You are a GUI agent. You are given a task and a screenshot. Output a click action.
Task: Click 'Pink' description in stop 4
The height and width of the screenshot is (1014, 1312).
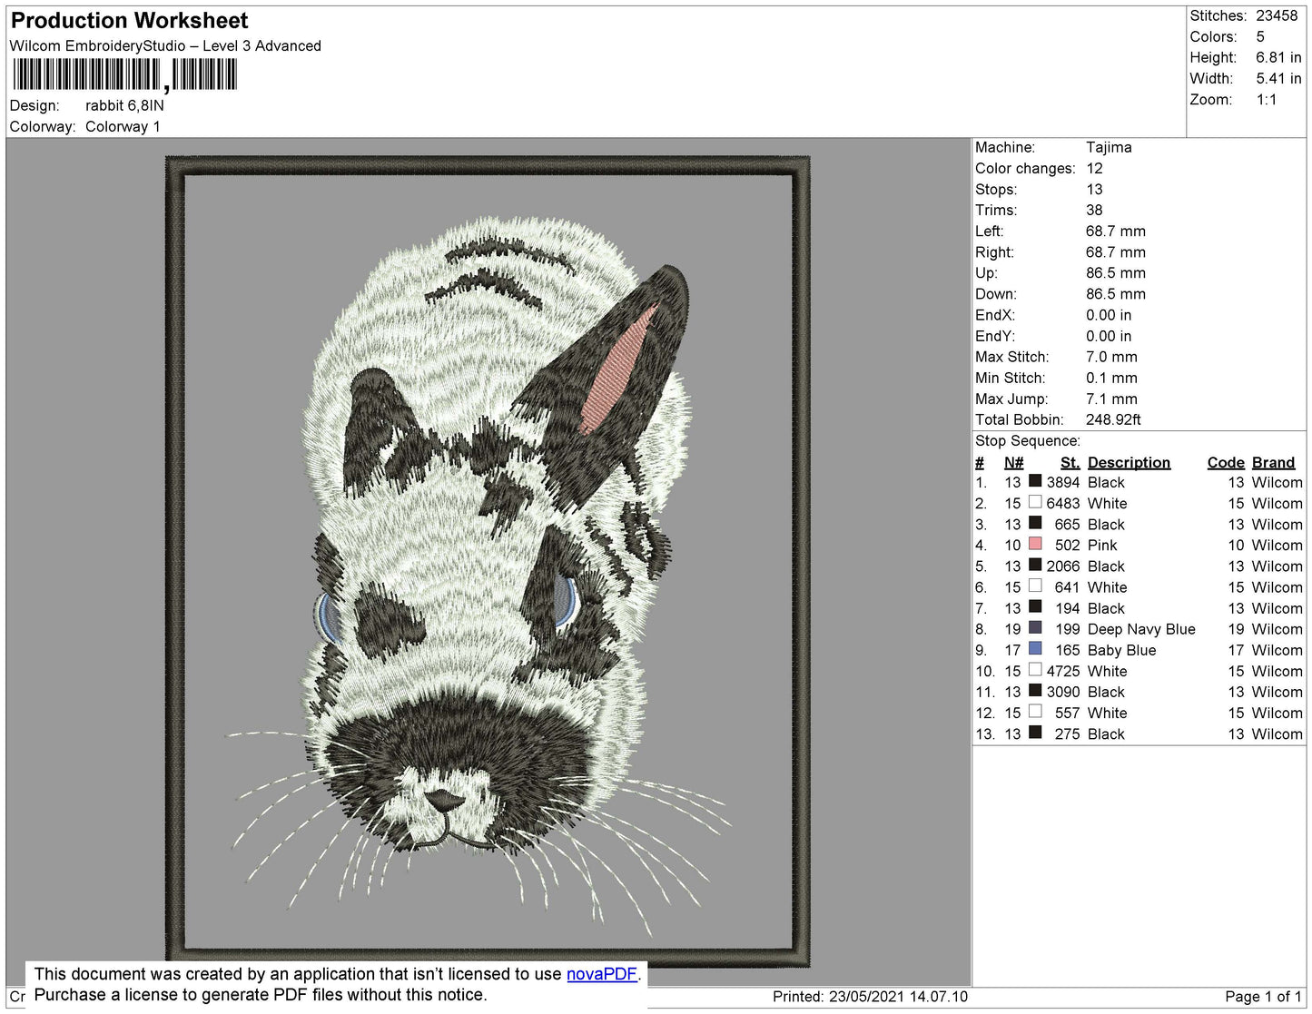tap(1102, 545)
